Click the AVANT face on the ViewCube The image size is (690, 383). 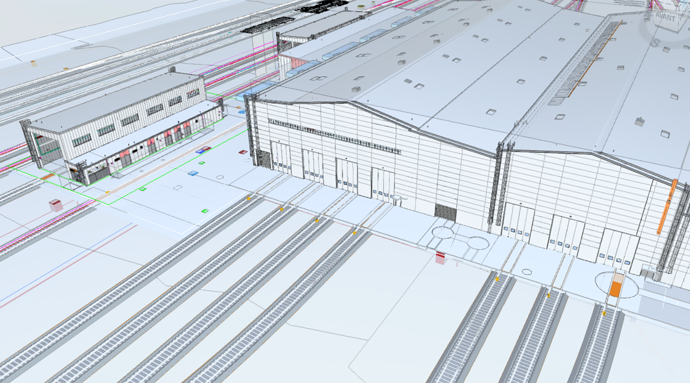(x=665, y=17)
